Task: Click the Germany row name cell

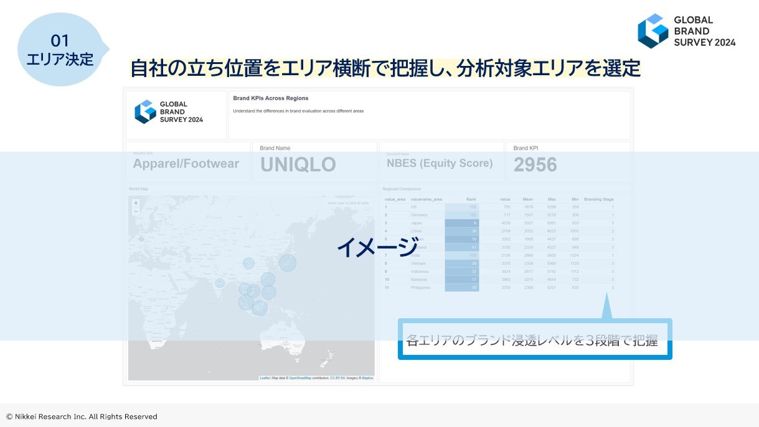Action: pos(420,215)
